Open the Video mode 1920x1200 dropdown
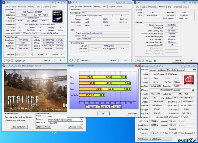Screen dimensions: 198x143 [x=65, y=123]
